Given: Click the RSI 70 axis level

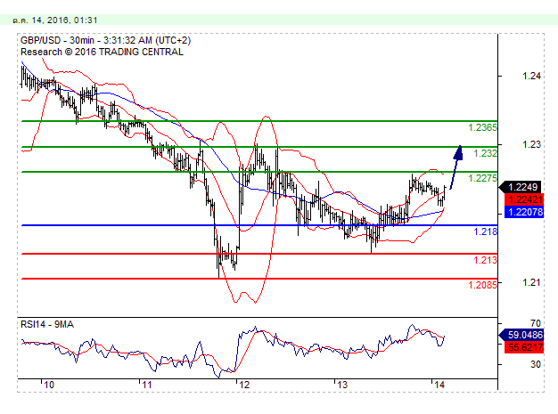Looking at the screenshot, I should click(535, 323).
